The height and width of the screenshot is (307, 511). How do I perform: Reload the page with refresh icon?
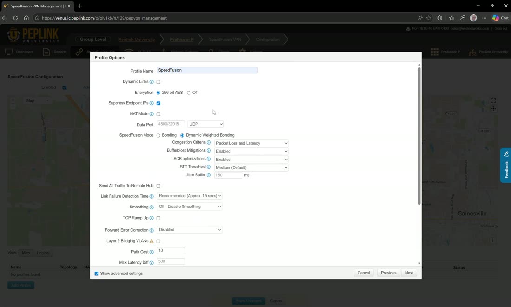(15, 18)
